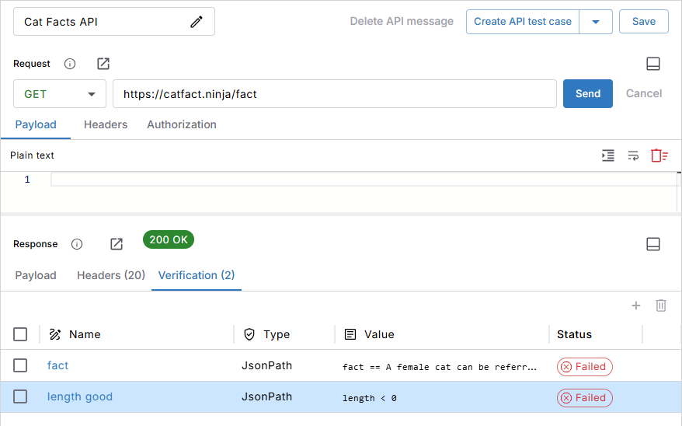Open the length good verification link
The image size is (682, 426).
80,396
